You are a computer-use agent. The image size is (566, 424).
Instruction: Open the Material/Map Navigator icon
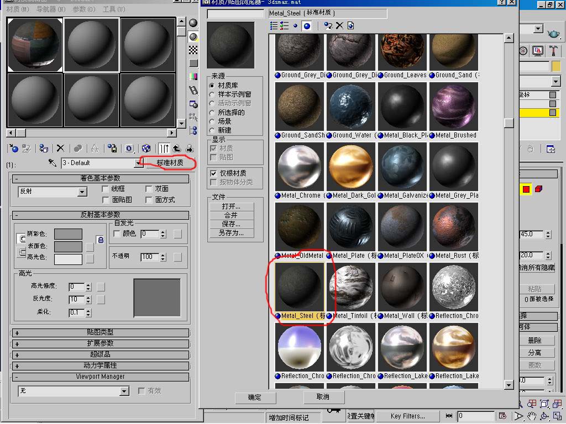tap(193, 130)
